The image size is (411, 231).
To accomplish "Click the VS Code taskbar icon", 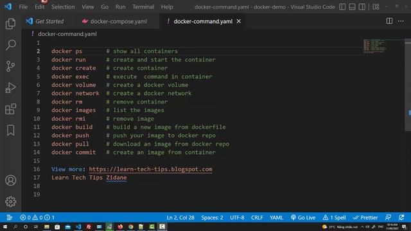I will [78, 227].
